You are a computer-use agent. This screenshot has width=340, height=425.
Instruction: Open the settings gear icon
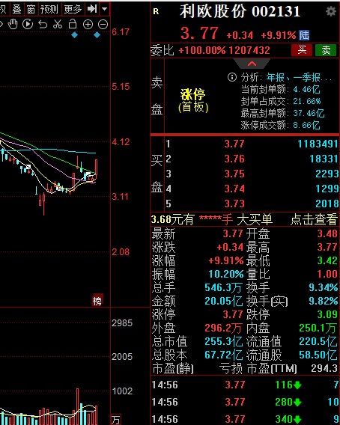point(331,11)
